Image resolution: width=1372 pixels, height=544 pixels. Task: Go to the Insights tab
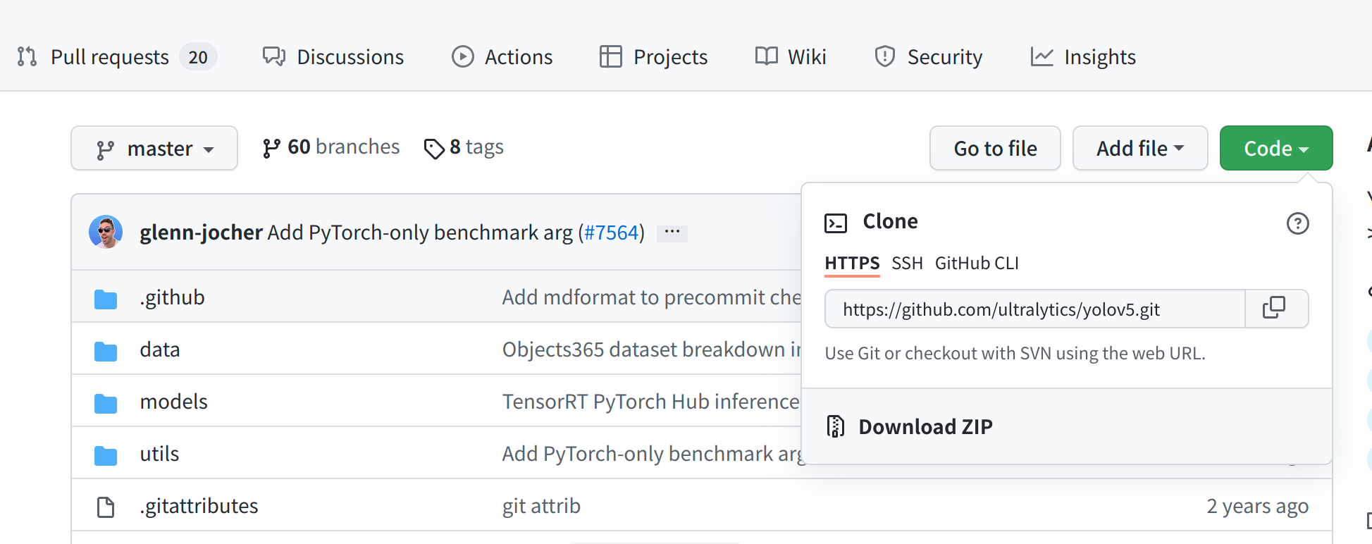(1083, 57)
